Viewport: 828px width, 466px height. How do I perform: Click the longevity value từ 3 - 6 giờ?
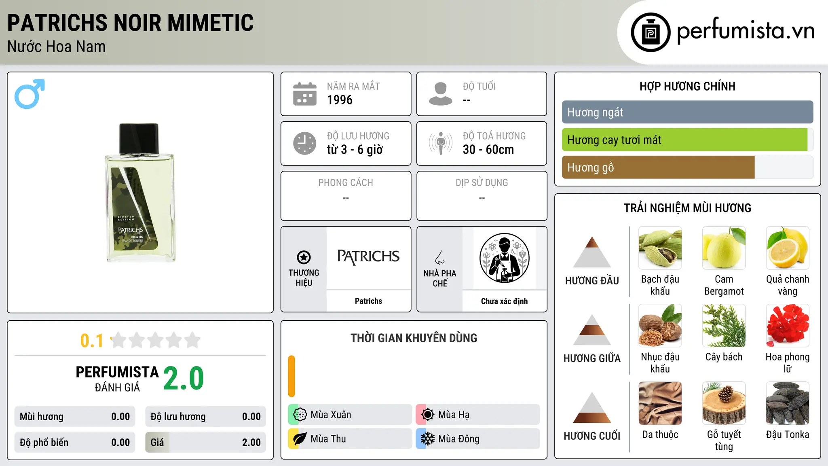pyautogui.click(x=355, y=149)
